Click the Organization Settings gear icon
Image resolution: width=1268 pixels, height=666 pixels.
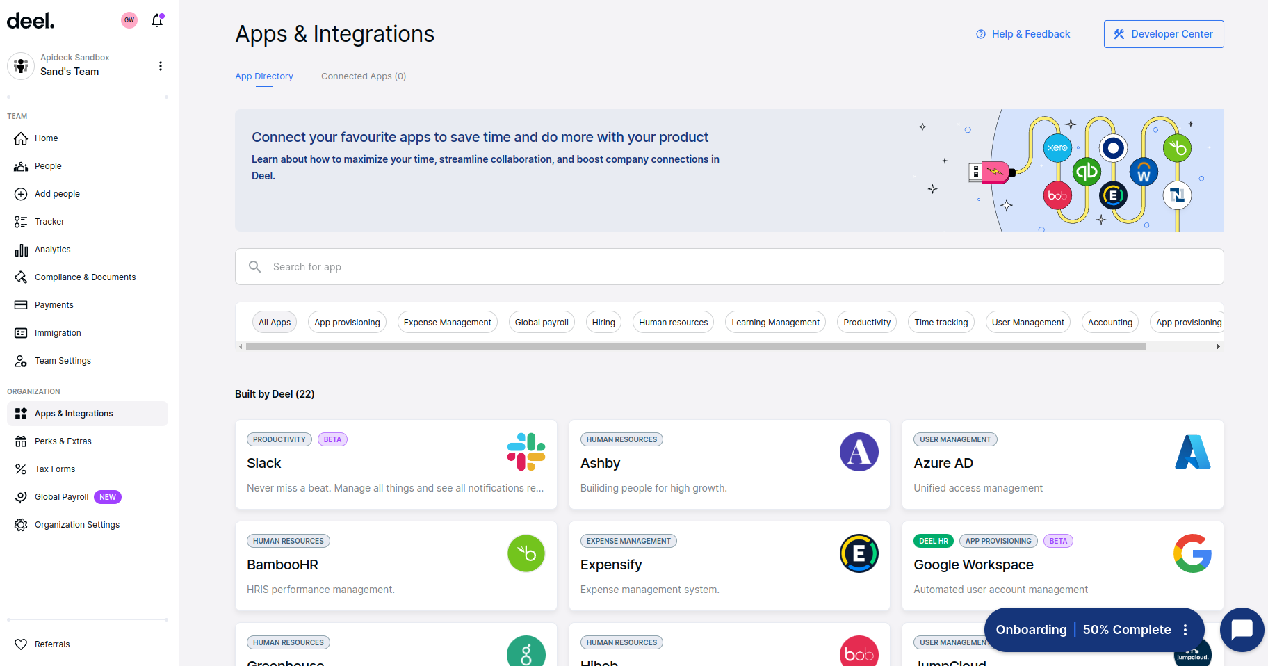pyautogui.click(x=21, y=525)
